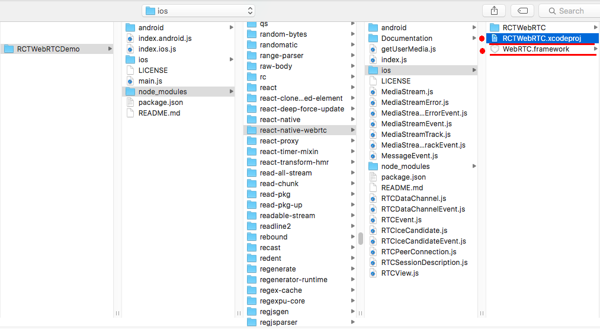The height and width of the screenshot is (329, 600).
Task: Select RTCPeerConnection.js file icon
Action: tap(373, 252)
